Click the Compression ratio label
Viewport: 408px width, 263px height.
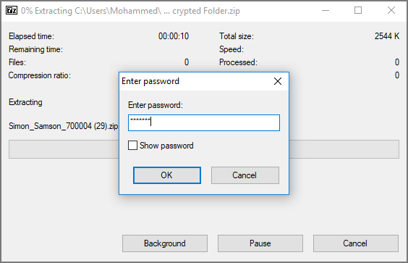pos(40,75)
